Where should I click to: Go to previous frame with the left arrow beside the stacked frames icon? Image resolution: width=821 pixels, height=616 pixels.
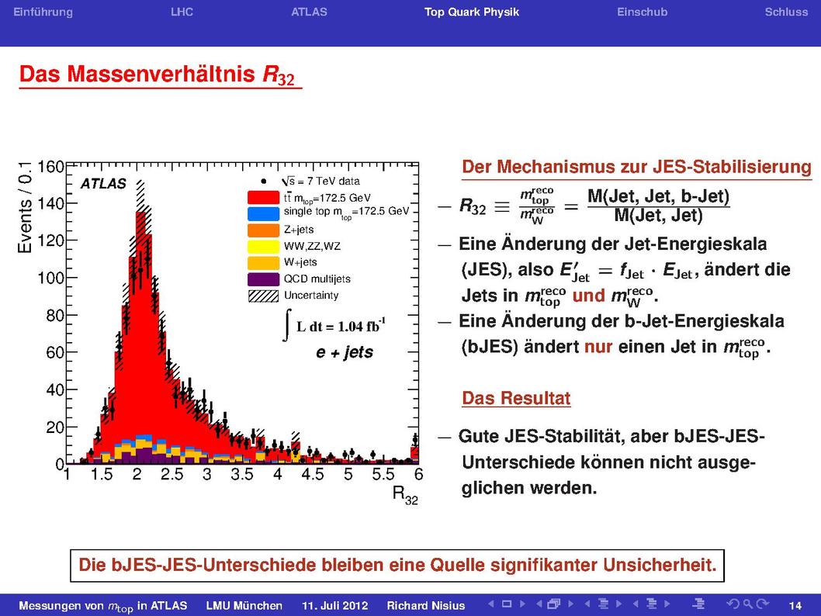click(x=539, y=604)
